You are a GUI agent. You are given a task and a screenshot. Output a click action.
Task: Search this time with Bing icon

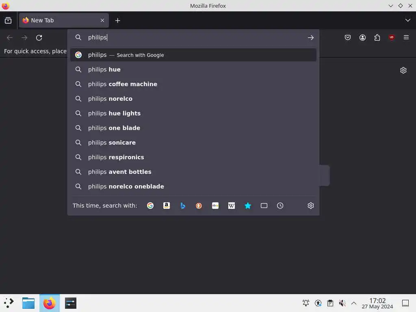pos(183,206)
